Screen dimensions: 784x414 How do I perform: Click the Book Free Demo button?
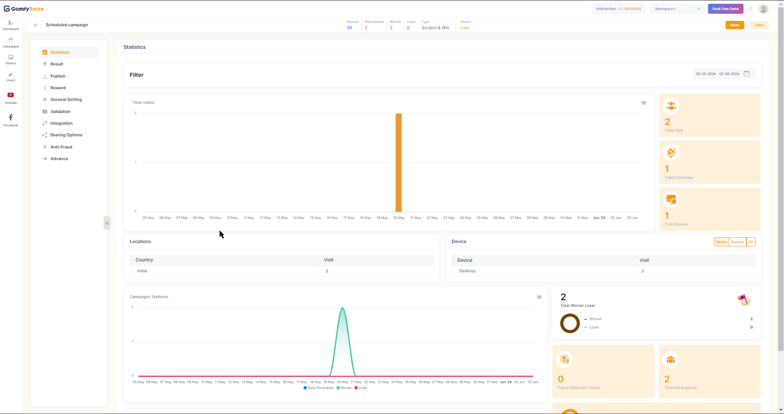coord(725,9)
